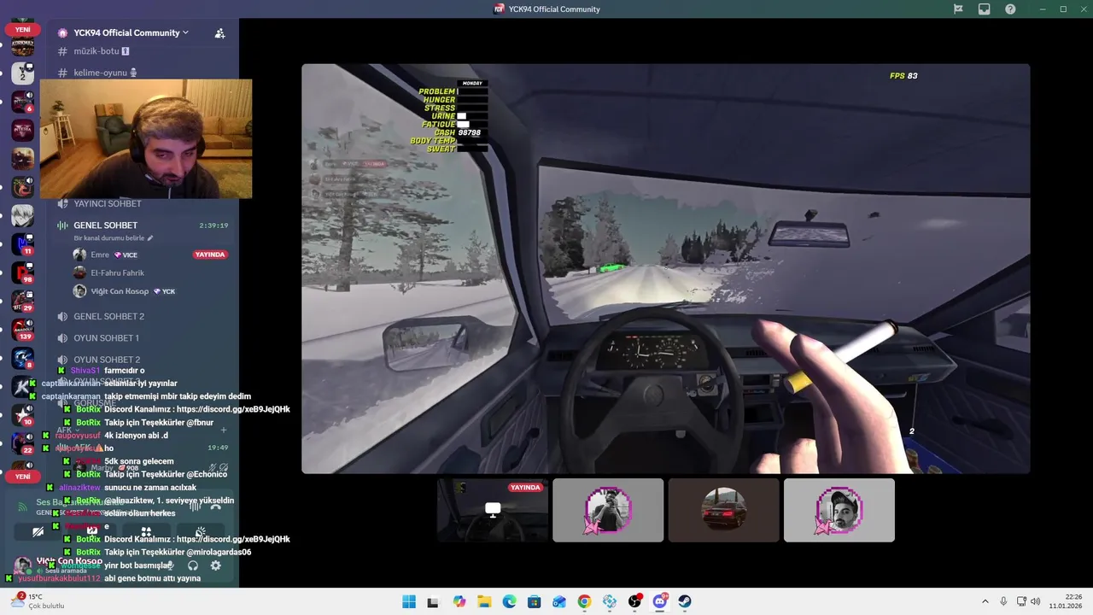Click user Yiğit Can Kosap in voice list

point(120,291)
